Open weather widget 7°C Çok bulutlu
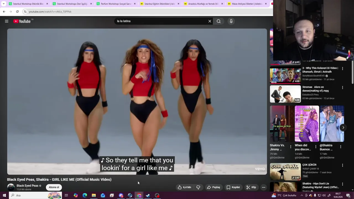The image size is (354, 199). tap(284, 195)
